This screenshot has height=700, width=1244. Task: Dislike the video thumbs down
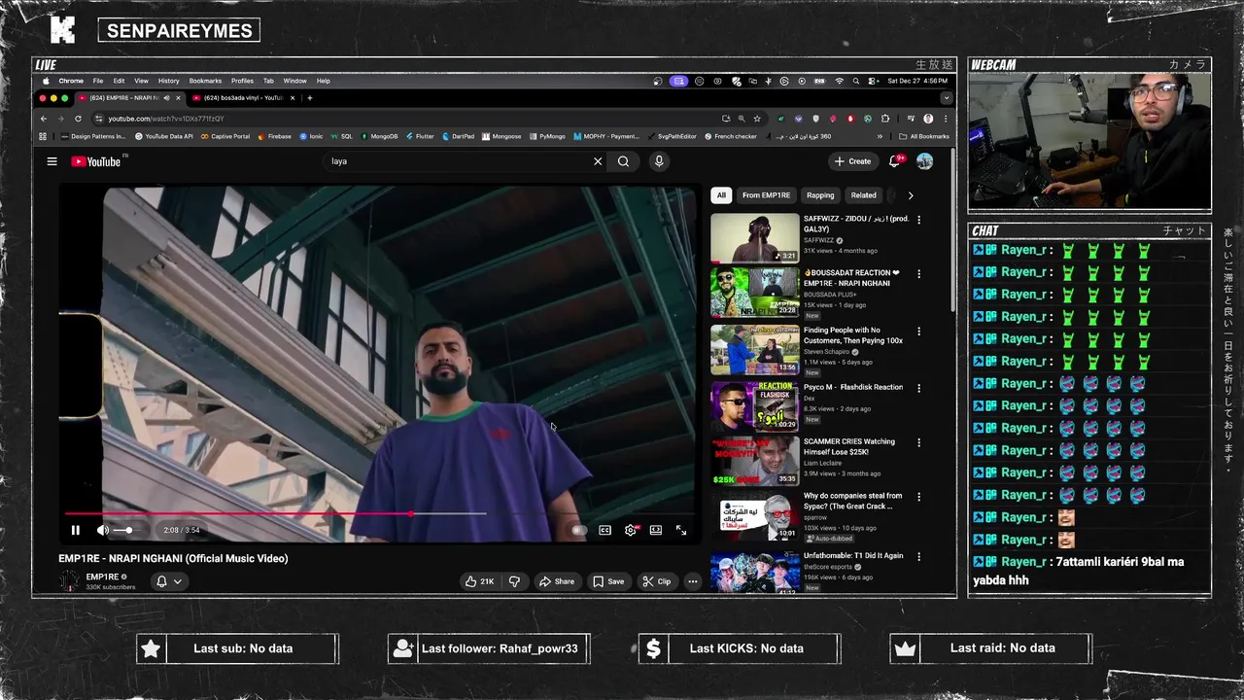coord(514,581)
